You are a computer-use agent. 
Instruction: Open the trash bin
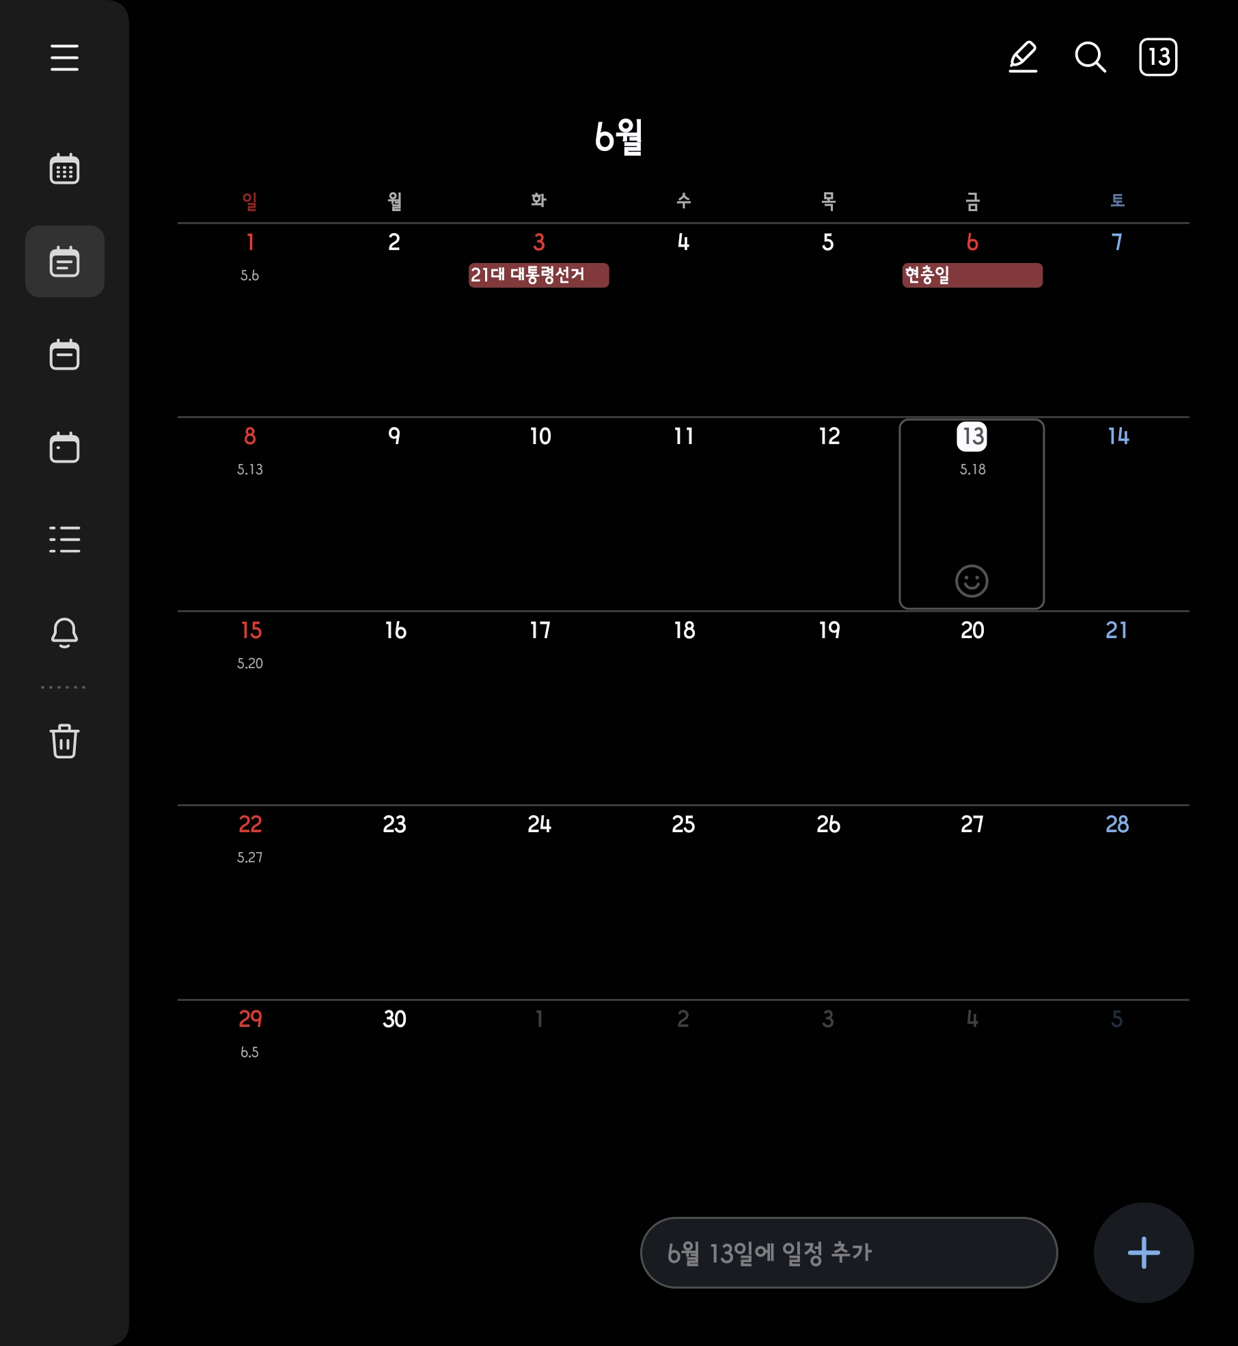pyautogui.click(x=64, y=741)
